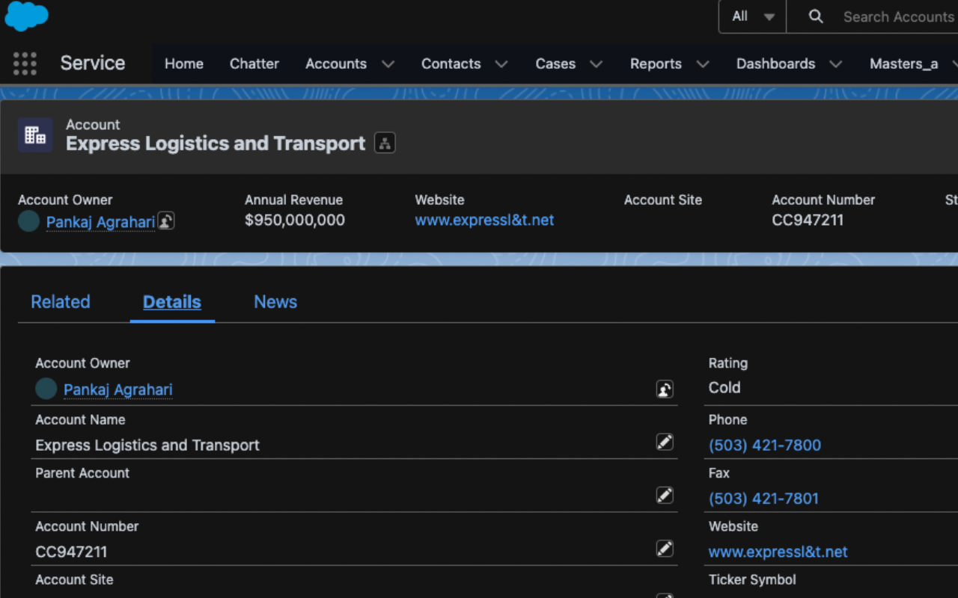
Task: Click the account hierarchy icon beside title
Action: (385, 143)
